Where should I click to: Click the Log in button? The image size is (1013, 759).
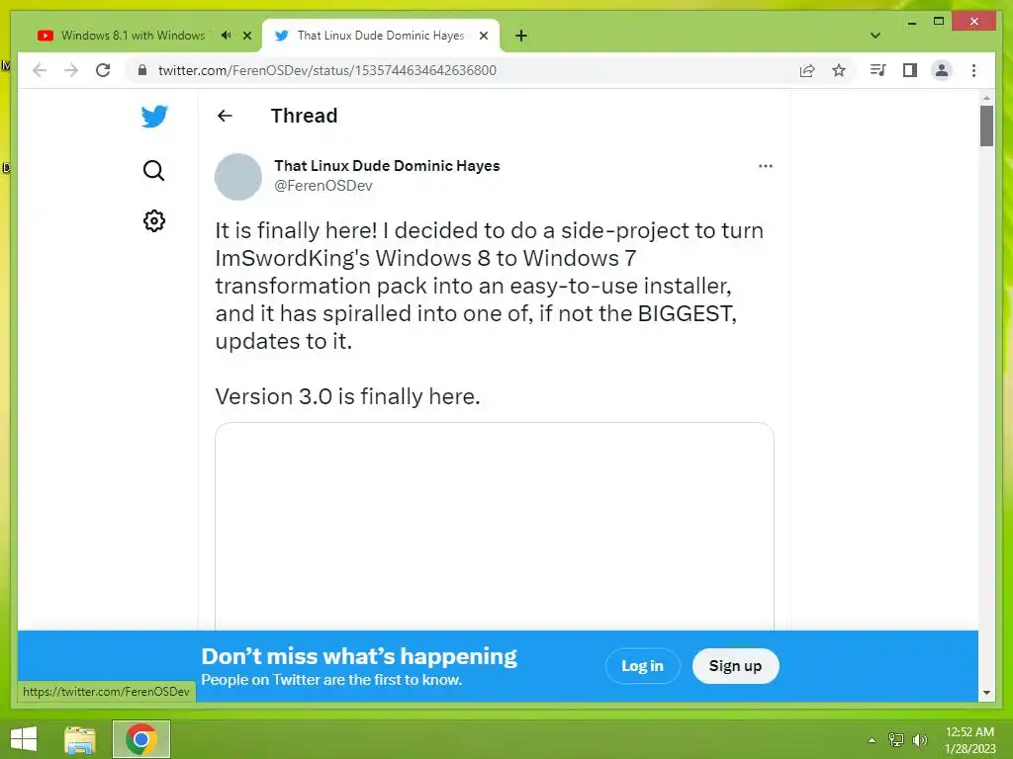[642, 665]
